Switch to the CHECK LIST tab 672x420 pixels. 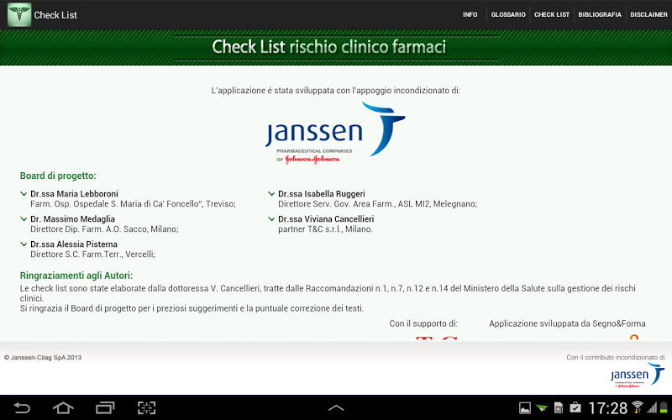click(552, 14)
